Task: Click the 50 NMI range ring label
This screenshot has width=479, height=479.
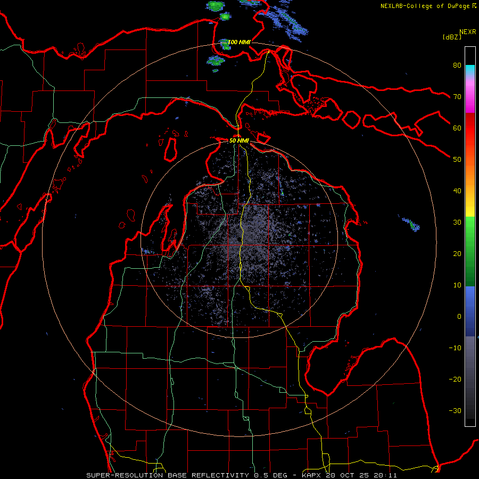Action: (239, 141)
